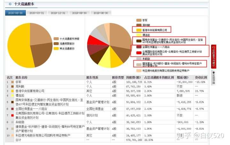This screenshot has height=145, width=230.
Task: Click the 增减(股) column header
Action: (182, 77)
